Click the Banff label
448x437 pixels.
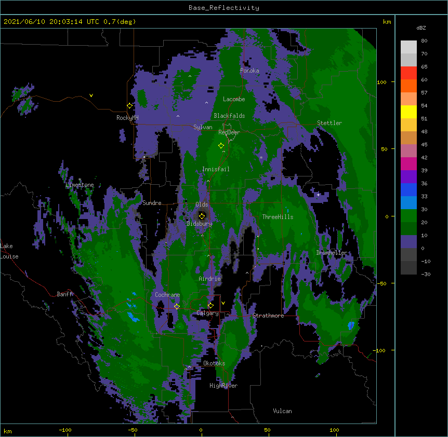tap(65, 294)
